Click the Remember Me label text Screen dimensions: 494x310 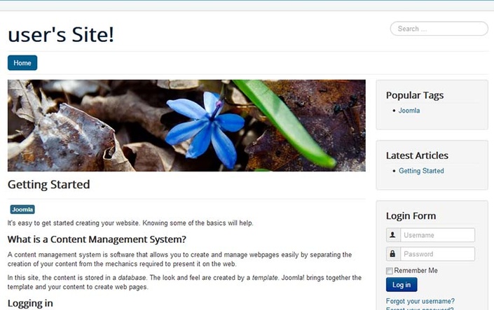click(x=416, y=270)
